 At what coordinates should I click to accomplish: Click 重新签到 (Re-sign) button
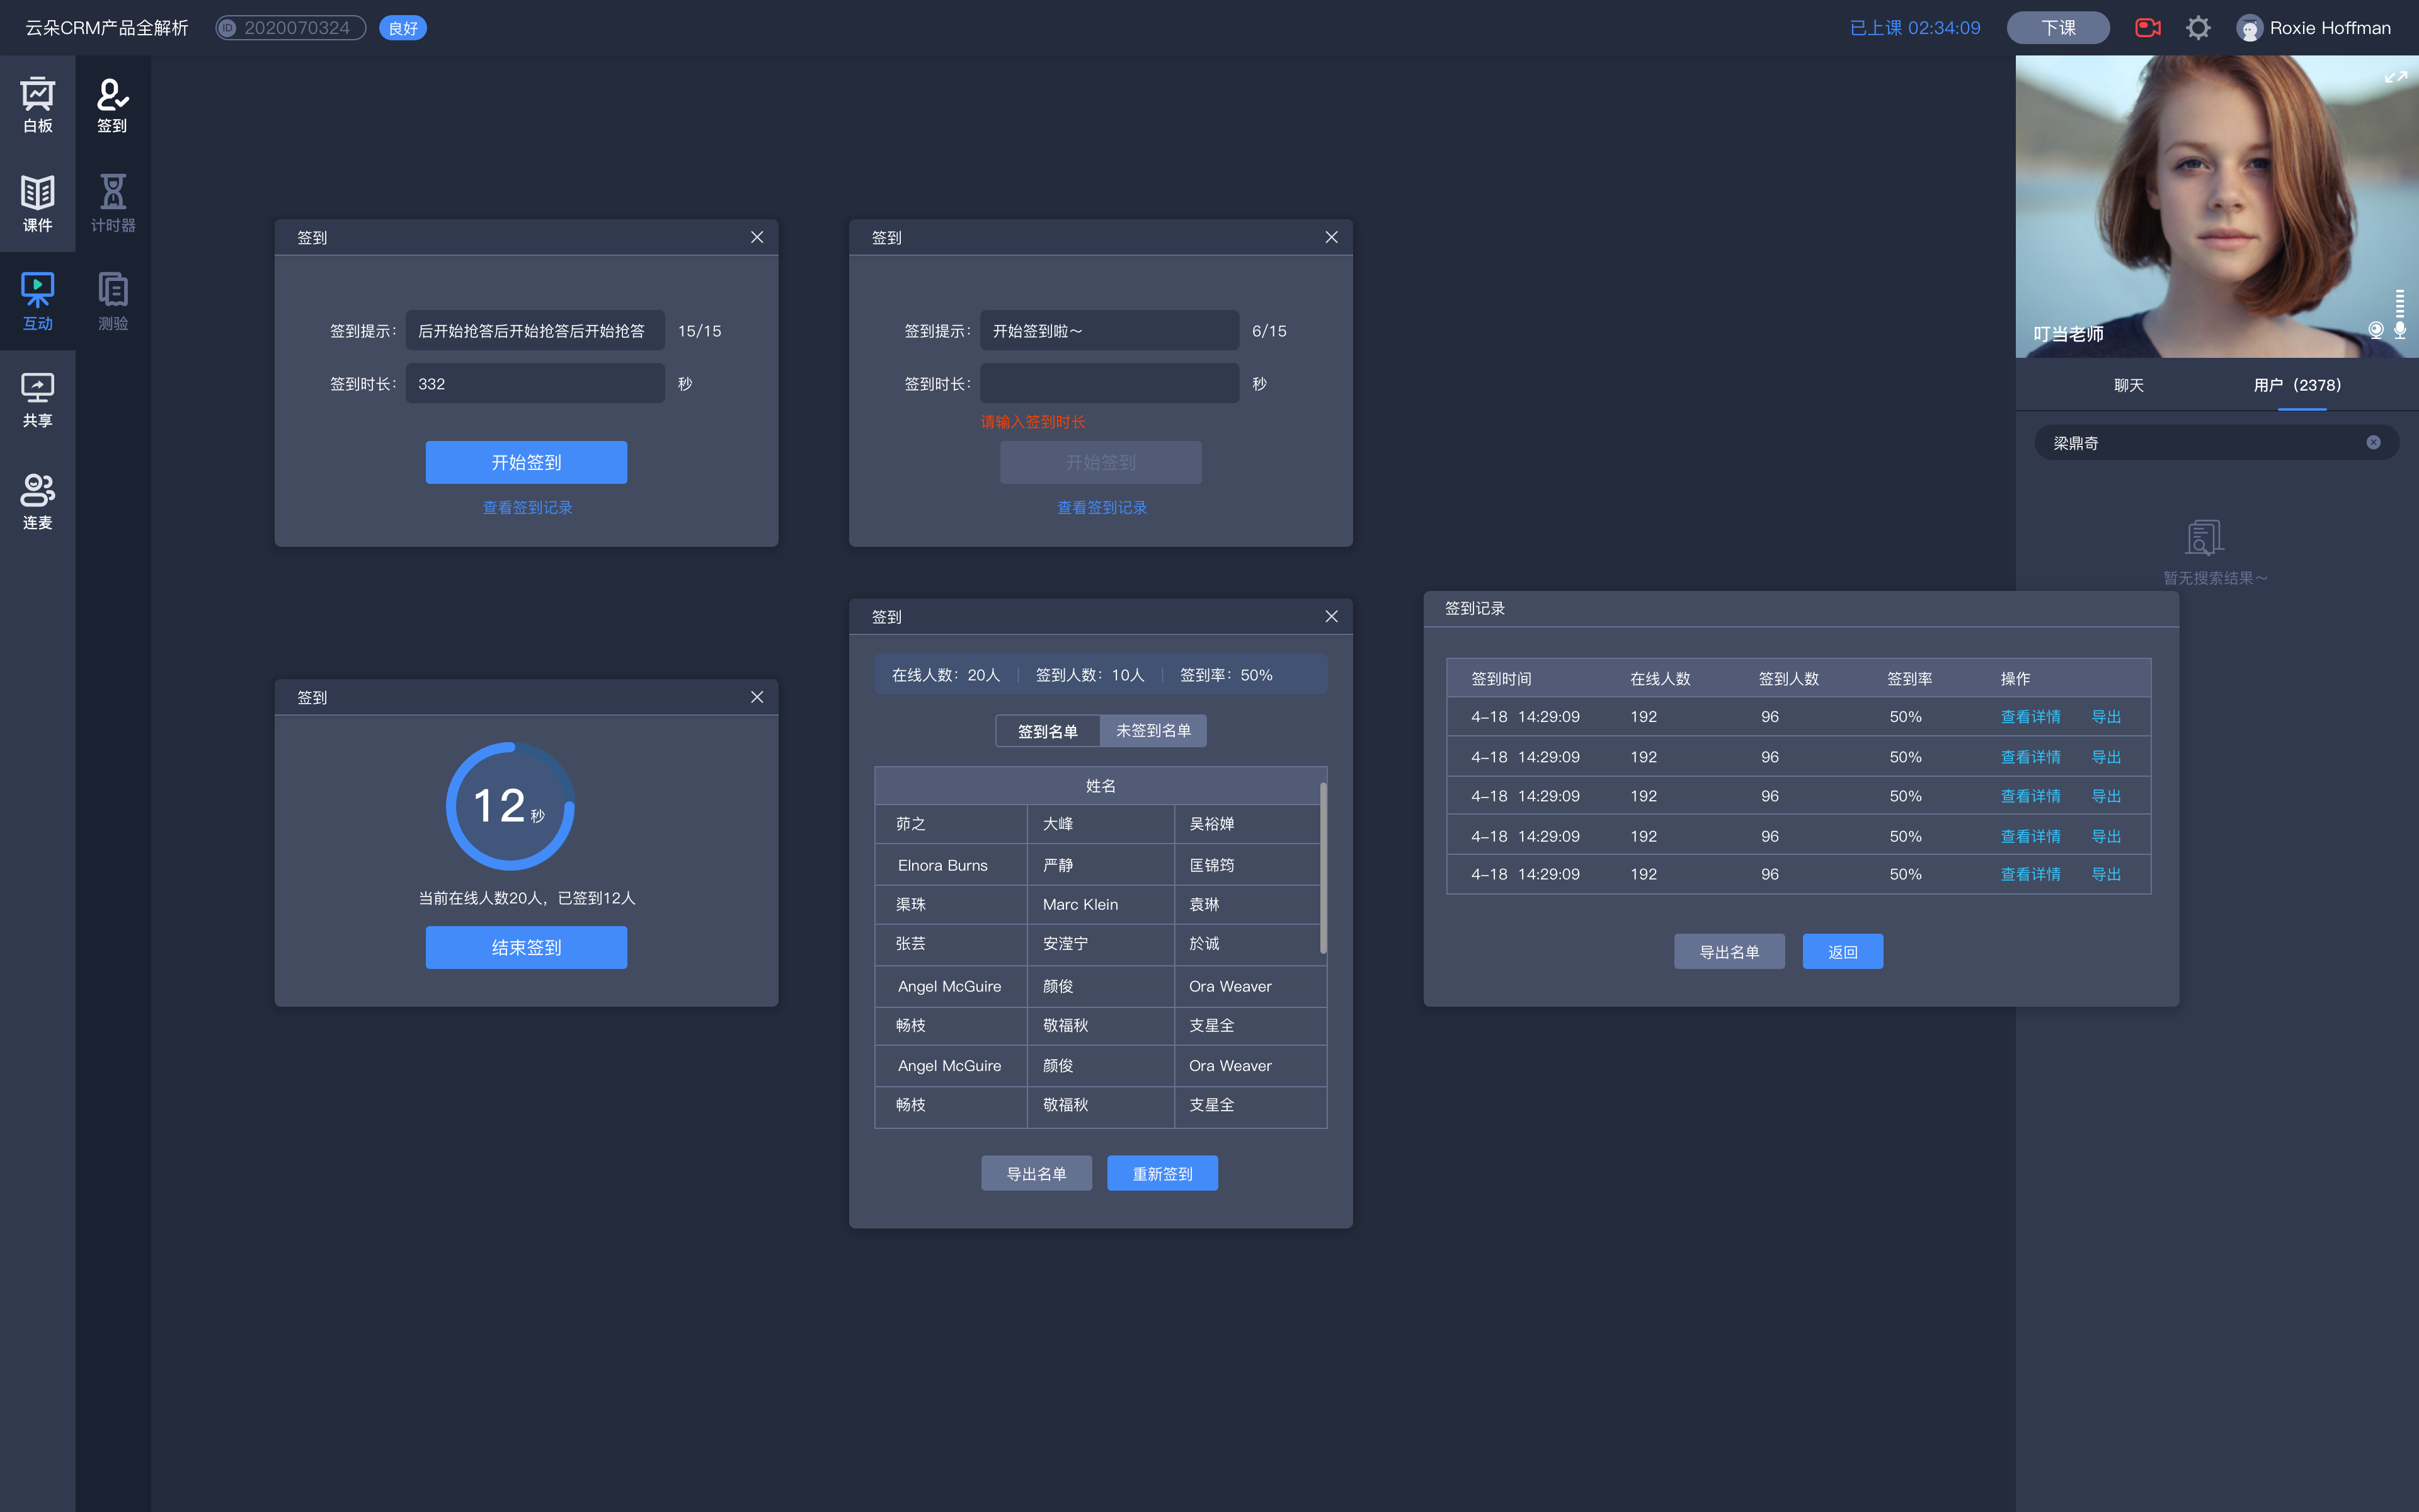tap(1162, 1172)
